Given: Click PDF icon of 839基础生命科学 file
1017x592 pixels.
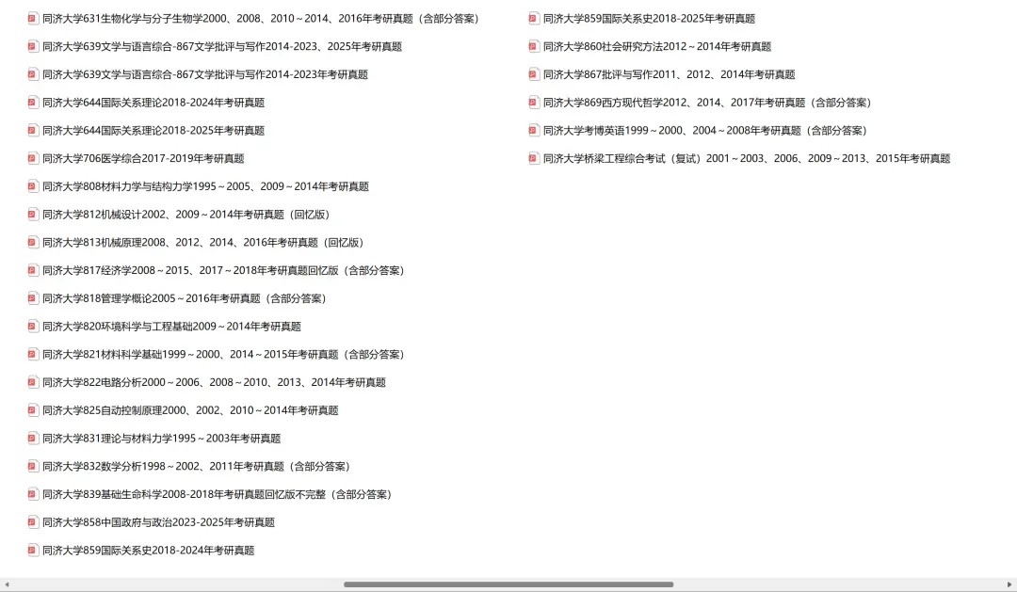Looking at the screenshot, I should pos(33,494).
